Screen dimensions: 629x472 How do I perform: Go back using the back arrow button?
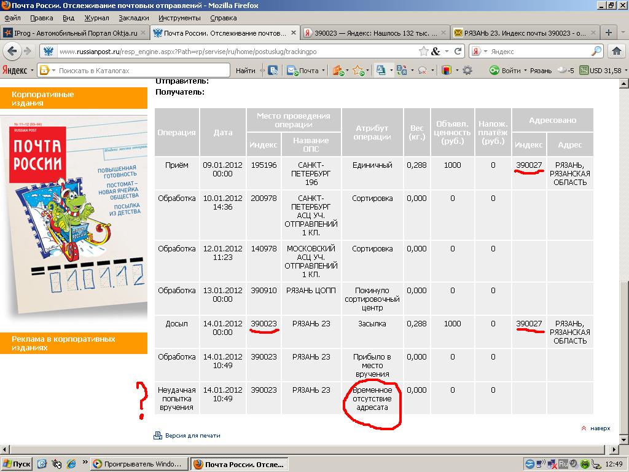14,52
